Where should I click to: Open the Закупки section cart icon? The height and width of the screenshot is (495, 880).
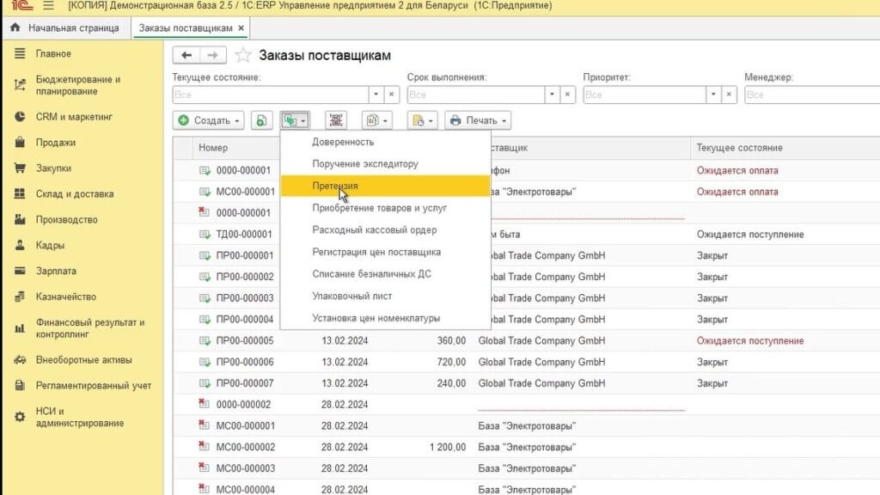[19, 168]
